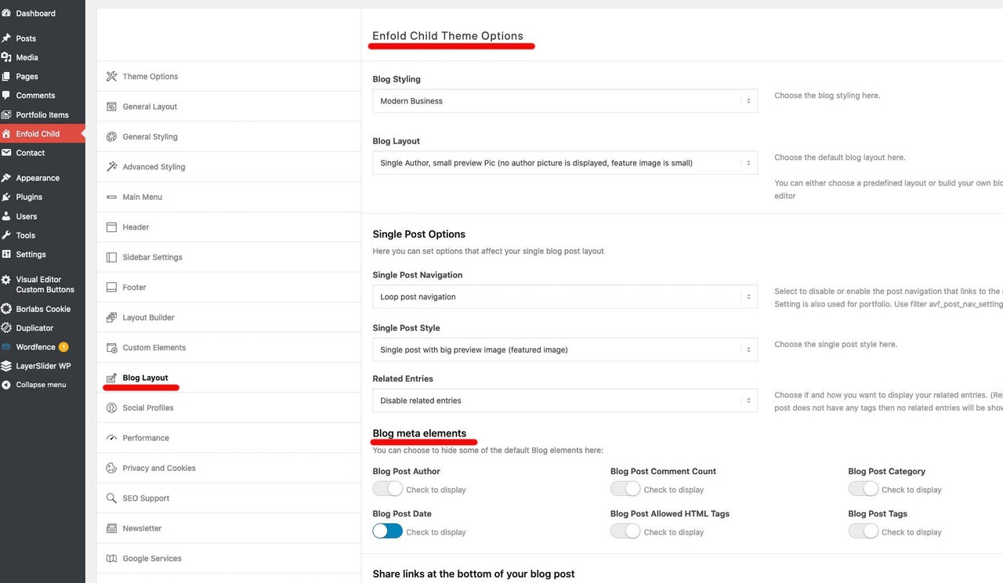Go to Media in WordPress menu
The image size is (1003, 583).
click(42, 57)
